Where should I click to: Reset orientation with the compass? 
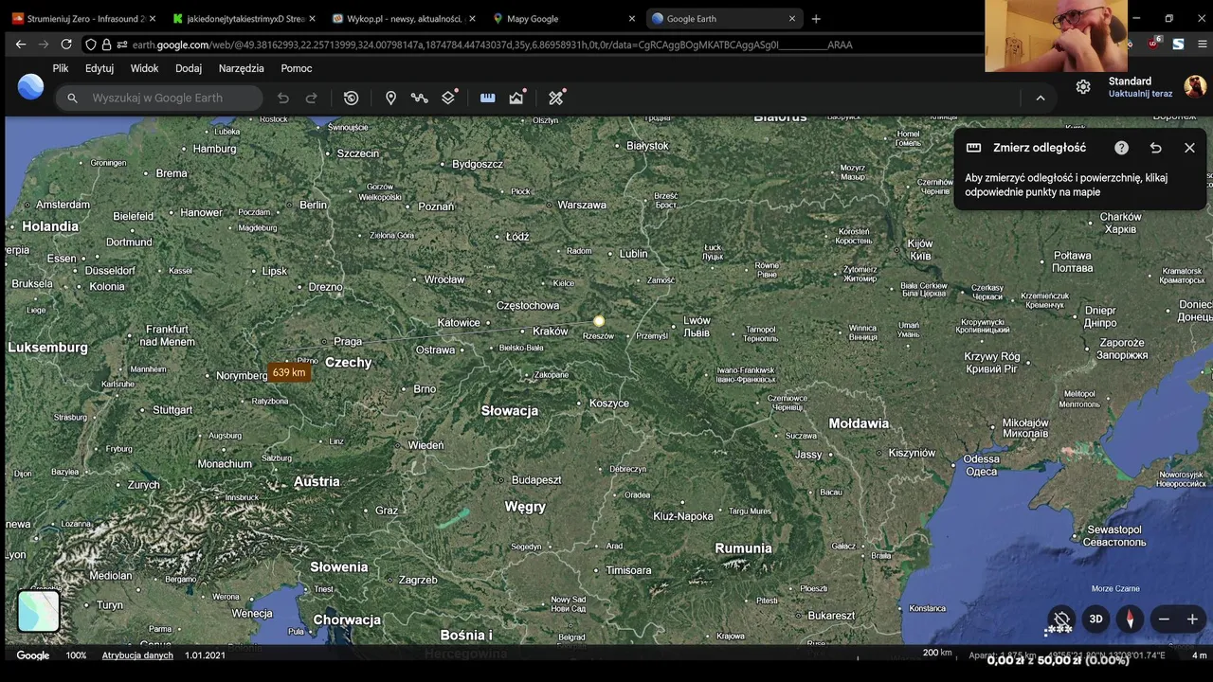(x=1130, y=619)
